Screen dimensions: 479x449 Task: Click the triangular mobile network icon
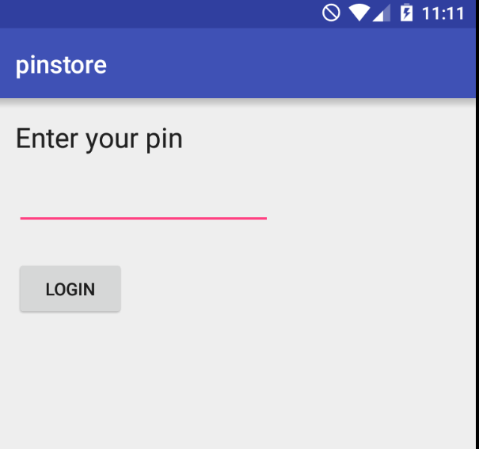point(382,13)
